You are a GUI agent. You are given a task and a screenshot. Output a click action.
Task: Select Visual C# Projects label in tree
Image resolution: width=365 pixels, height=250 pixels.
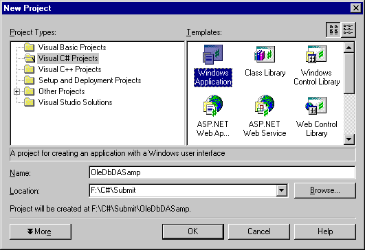[x=68, y=58]
